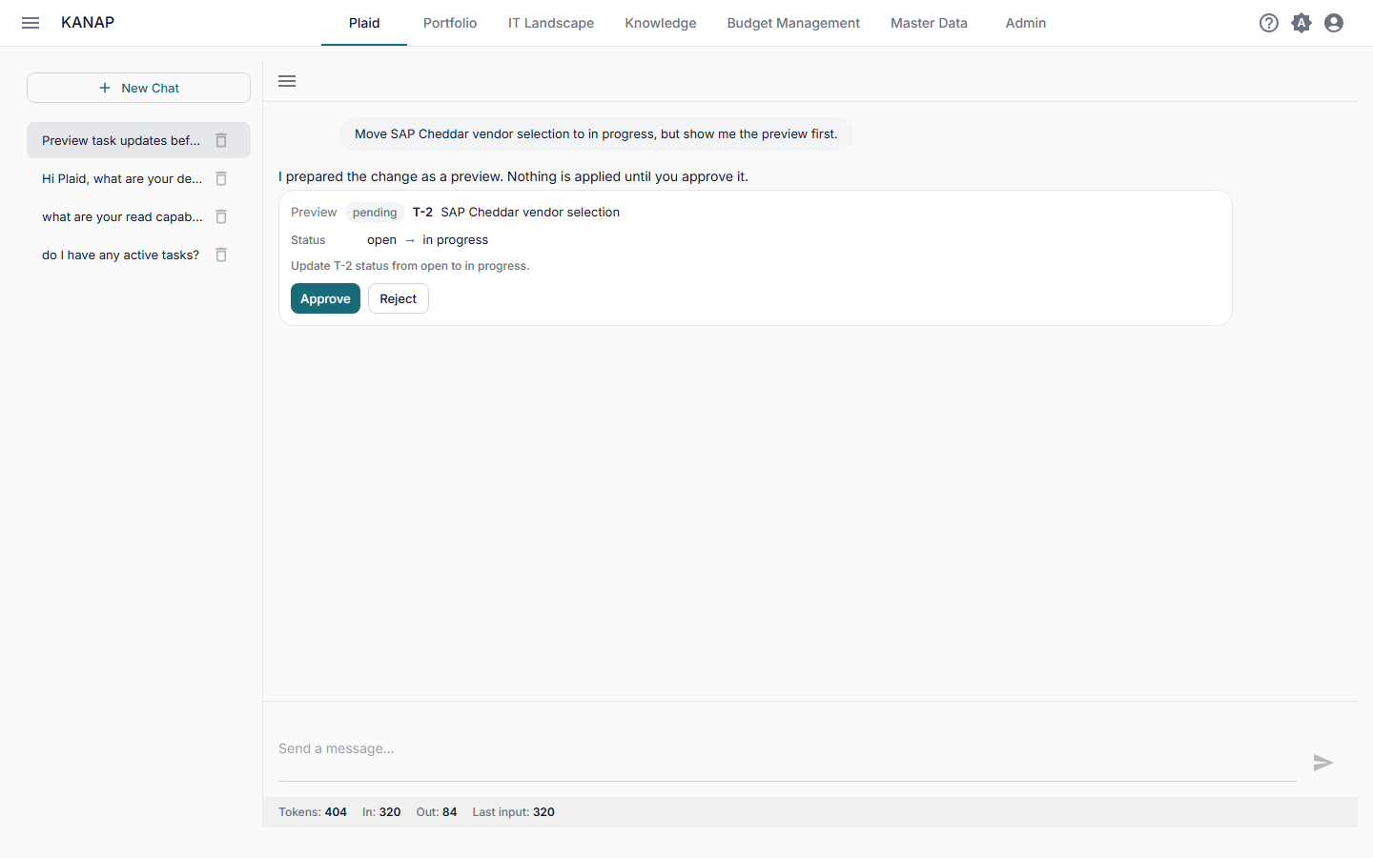Click the T-2 task reference

point(422,213)
